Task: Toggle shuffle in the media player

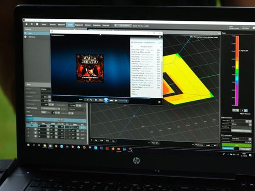Action: coord(88,100)
